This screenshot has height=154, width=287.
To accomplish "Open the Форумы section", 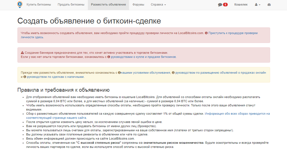I will 138,5.
